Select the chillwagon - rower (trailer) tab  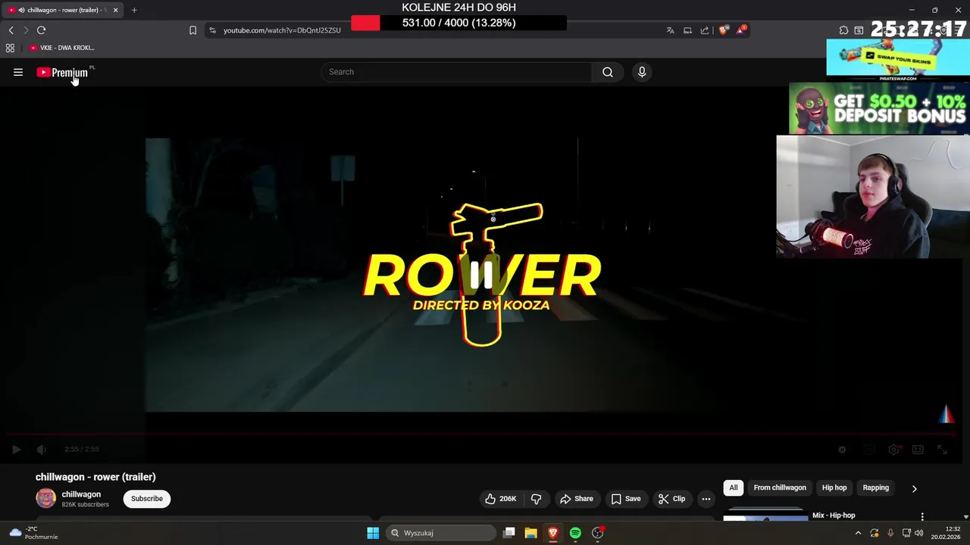click(63, 10)
